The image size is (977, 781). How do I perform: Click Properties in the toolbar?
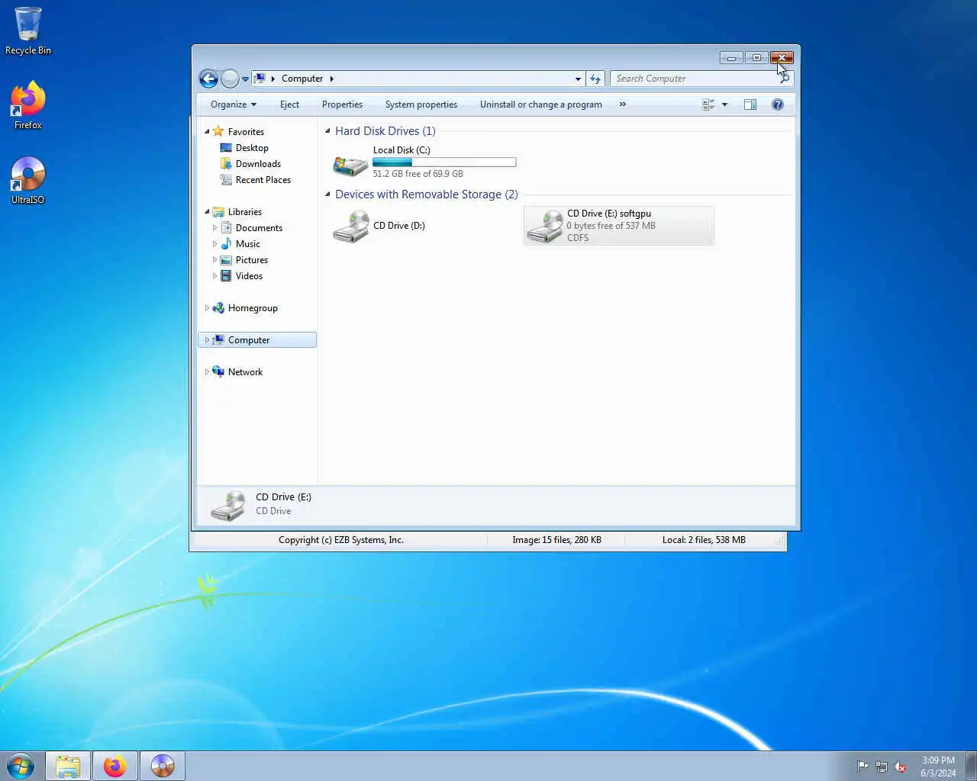pyautogui.click(x=342, y=104)
